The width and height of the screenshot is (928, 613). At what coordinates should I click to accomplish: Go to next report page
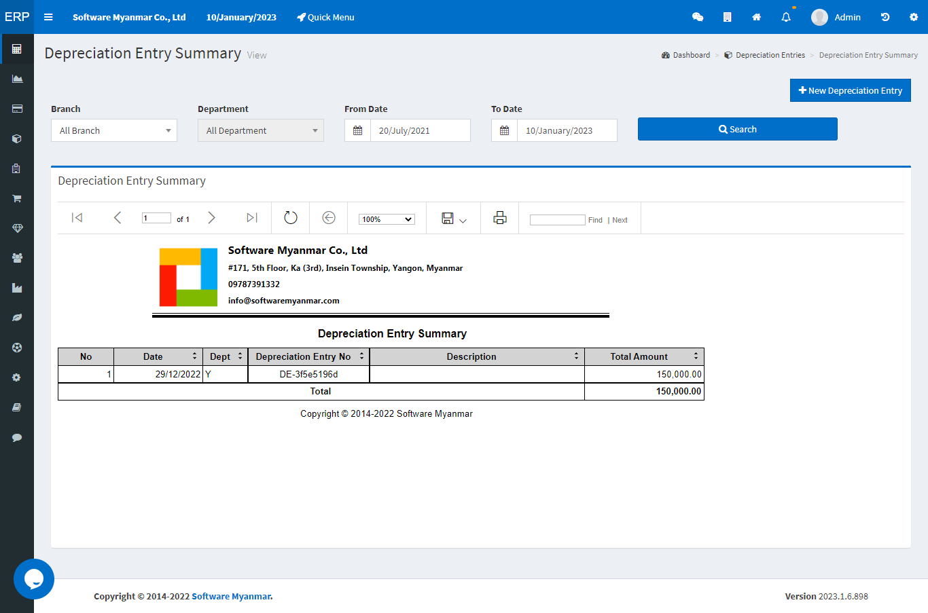click(x=211, y=217)
